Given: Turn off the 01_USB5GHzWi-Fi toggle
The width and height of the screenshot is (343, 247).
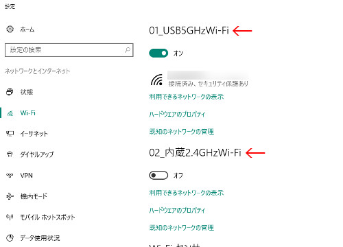Looking at the screenshot, I should tap(158, 53).
